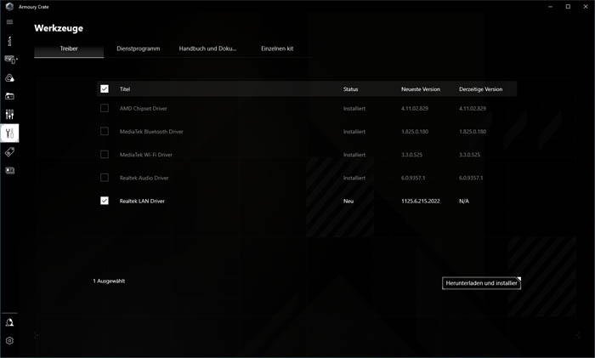Click latest version 1125.6.215.2022

[x=421, y=202]
